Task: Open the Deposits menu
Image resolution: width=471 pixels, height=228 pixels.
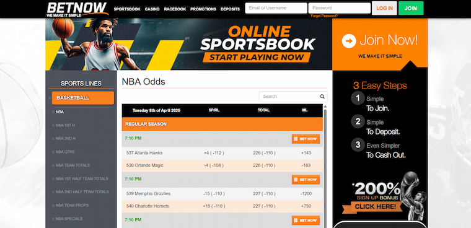Action: tap(230, 9)
